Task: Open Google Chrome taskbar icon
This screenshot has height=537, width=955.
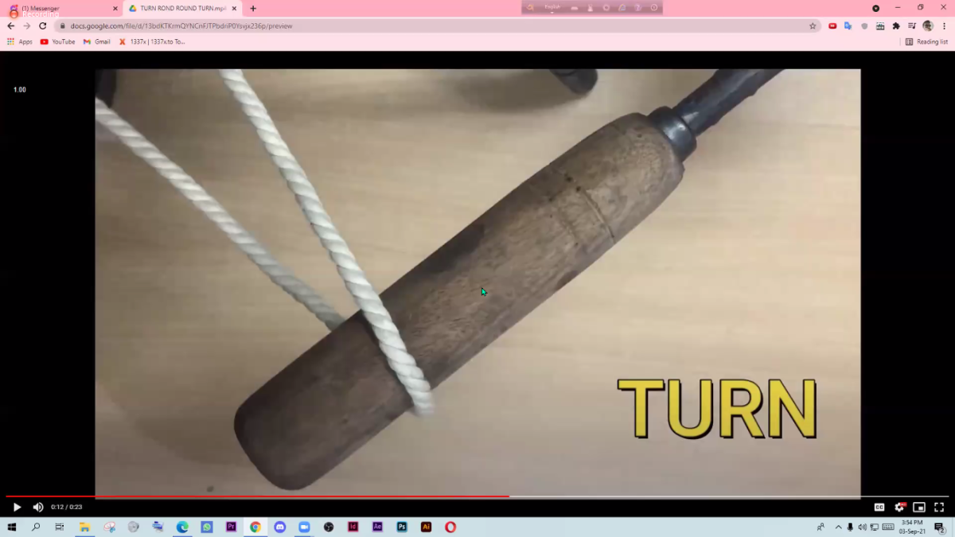Action: click(x=255, y=527)
